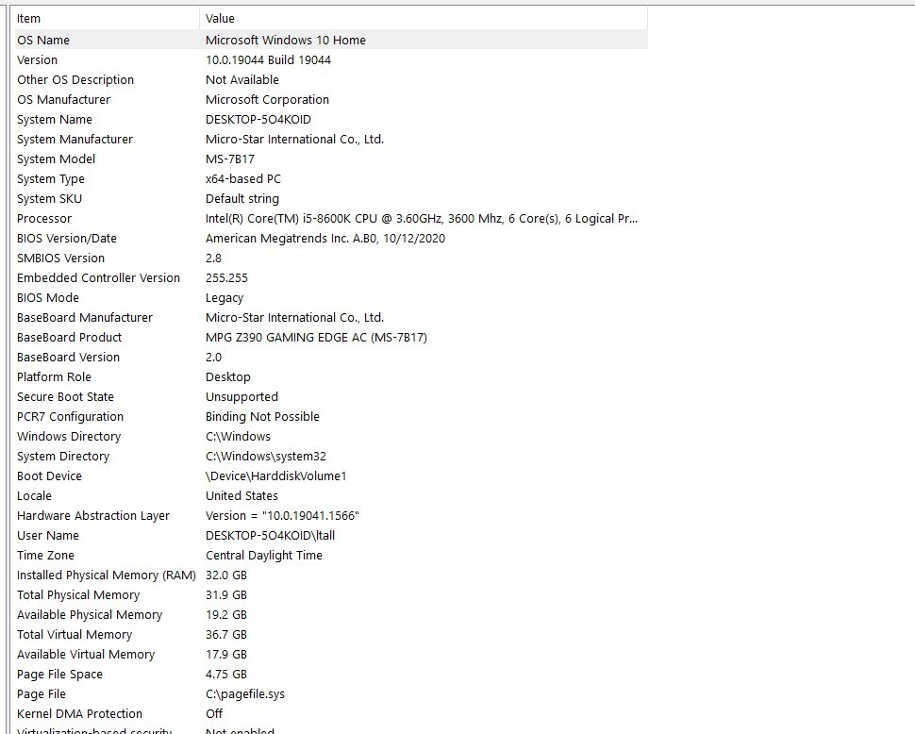Select the PCR7 Configuration row

point(331,417)
